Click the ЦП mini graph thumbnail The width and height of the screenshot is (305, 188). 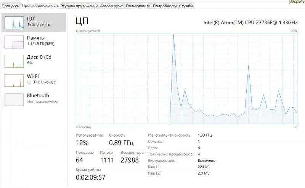14,23
